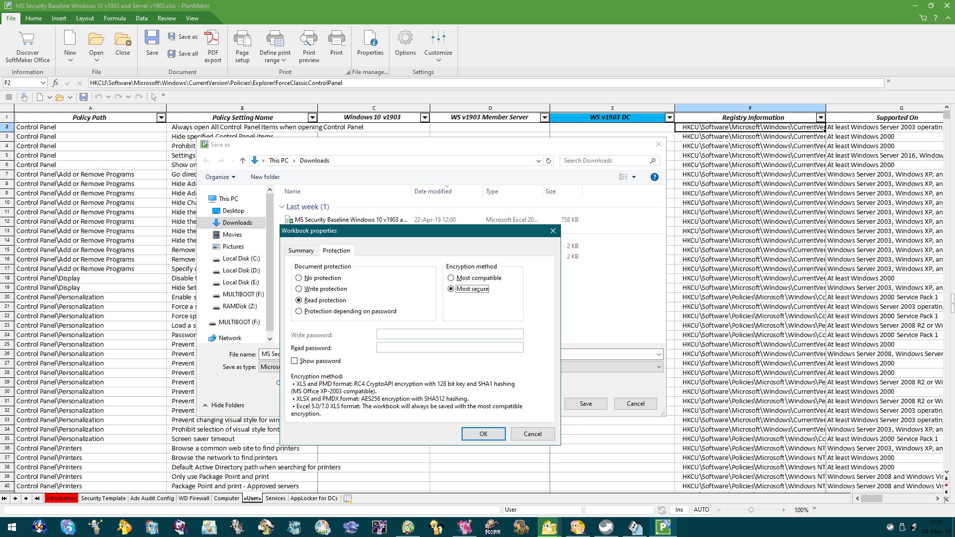Click the Print preview icon
This screenshot has width=955, height=537.
pos(309,46)
